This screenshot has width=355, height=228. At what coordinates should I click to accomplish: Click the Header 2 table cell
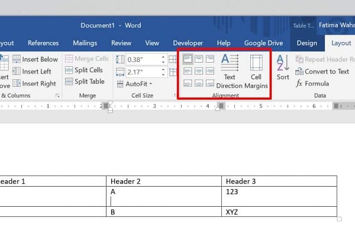[x=164, y=181]
